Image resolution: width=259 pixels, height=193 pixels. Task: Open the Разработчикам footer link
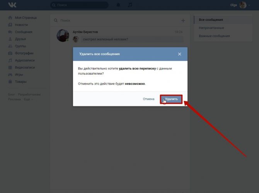29,94
